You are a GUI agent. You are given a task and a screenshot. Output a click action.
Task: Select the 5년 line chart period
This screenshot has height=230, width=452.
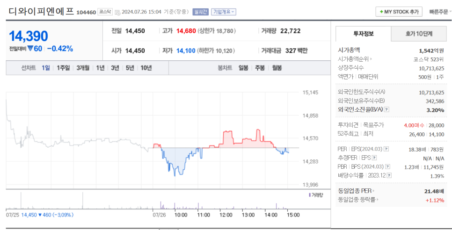pyautogui.click(x=130, y=68)
